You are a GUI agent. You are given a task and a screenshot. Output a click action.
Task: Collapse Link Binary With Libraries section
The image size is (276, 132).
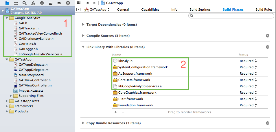click(83, 47)
